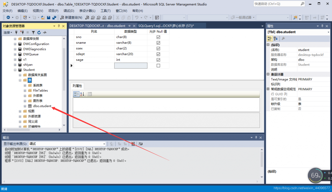Click categorized icon in column properties
Image resolution: width=332 pixels, height=192 pixels.
pos(76,94)
